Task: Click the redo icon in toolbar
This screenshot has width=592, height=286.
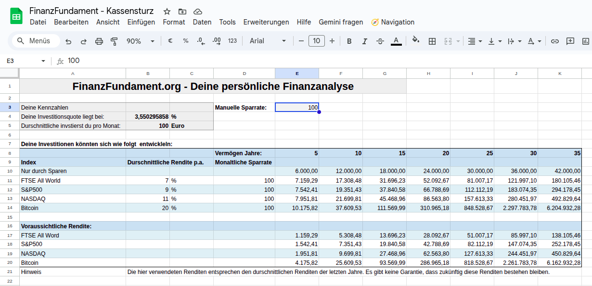Action: pos(84,41)
